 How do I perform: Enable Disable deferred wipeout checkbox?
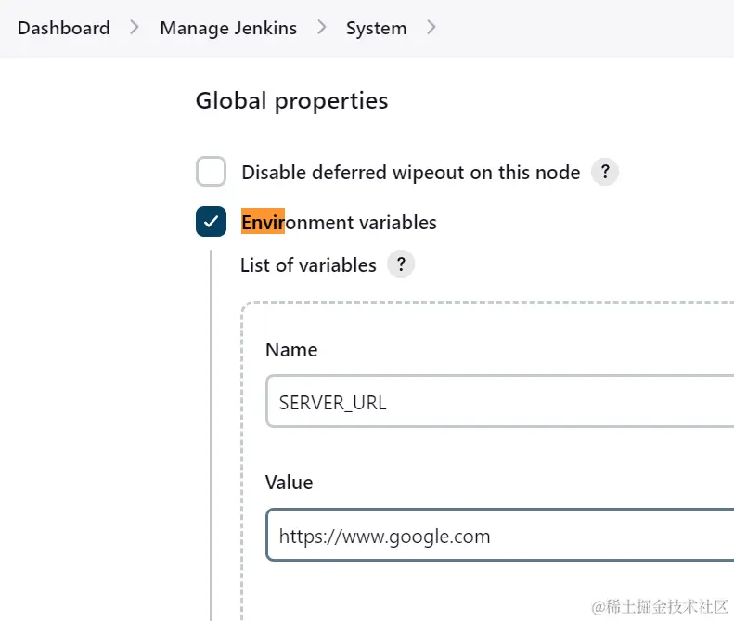coord(212,172)
